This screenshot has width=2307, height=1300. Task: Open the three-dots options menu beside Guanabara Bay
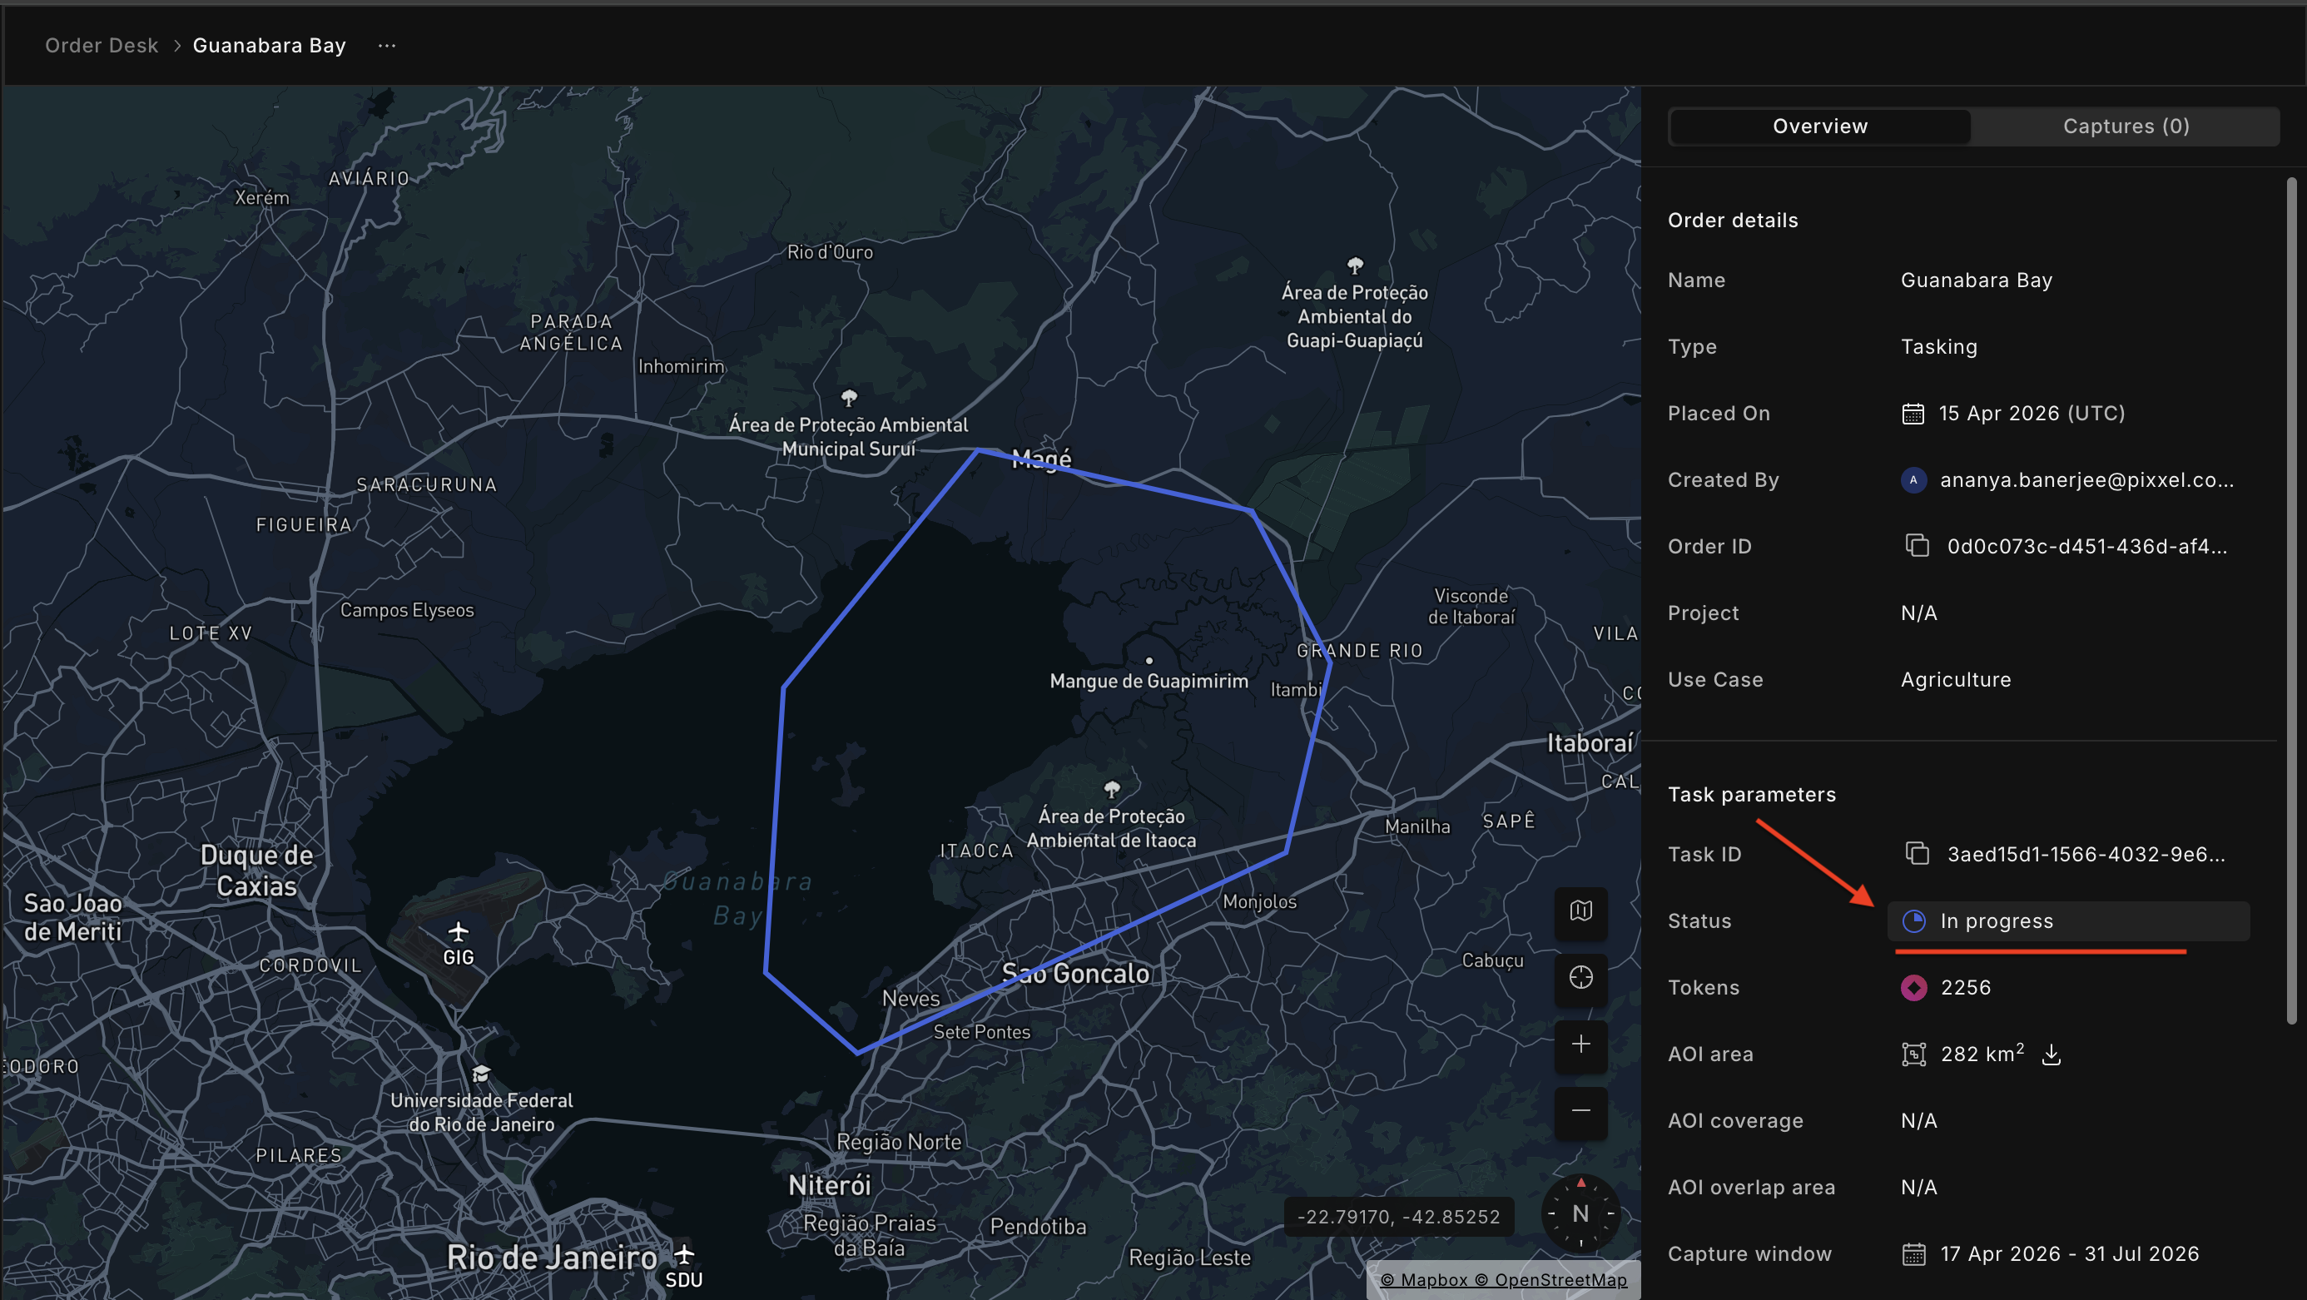387,46
